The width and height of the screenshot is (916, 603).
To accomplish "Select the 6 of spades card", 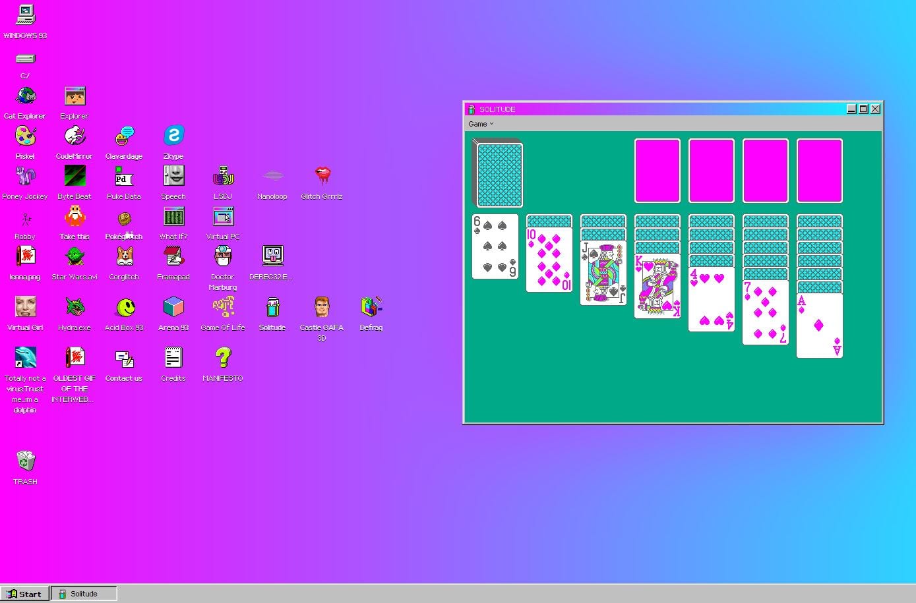I will click(495, 247).
